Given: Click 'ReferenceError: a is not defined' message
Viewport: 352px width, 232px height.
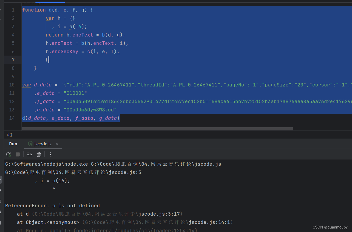Looking at the screenshot, I should pyautogui.click(x=52, y=206).
